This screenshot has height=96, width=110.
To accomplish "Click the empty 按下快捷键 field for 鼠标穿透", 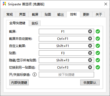I will pos(66,74).
